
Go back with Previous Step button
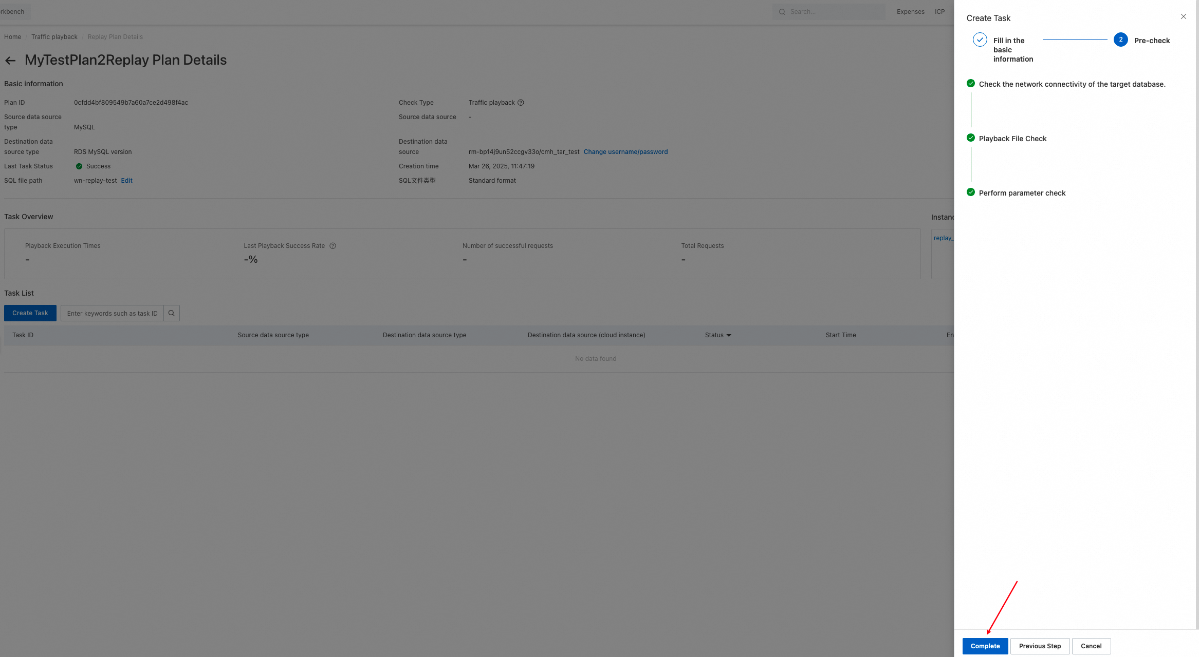point(1040,646)
